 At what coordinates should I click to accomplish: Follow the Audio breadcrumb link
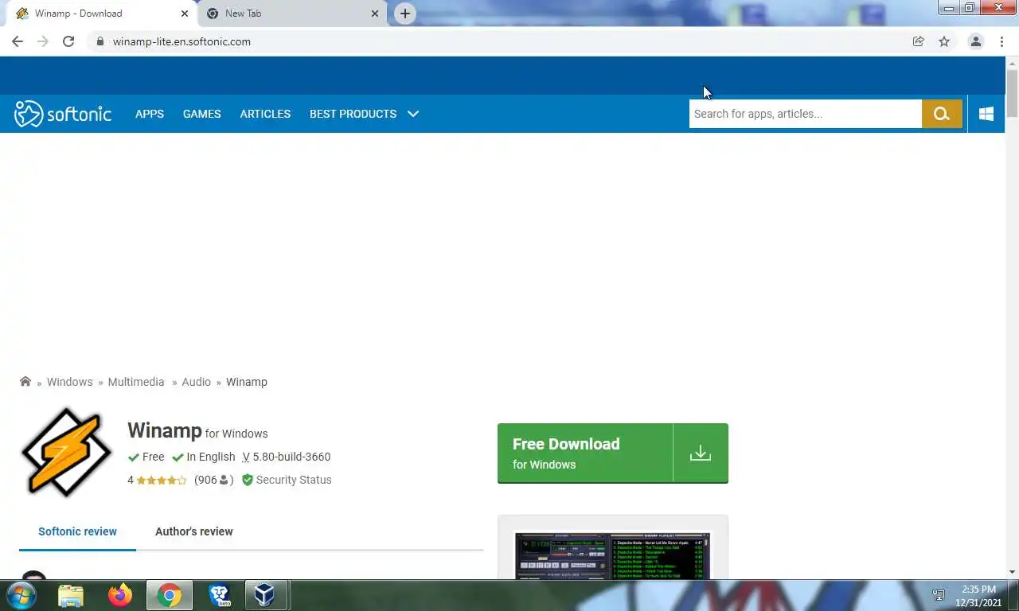(196, 382)
